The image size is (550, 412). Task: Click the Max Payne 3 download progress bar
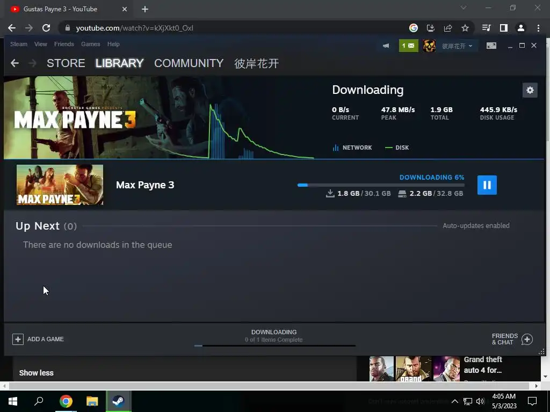pyautogui.click(x=381, y=185)
